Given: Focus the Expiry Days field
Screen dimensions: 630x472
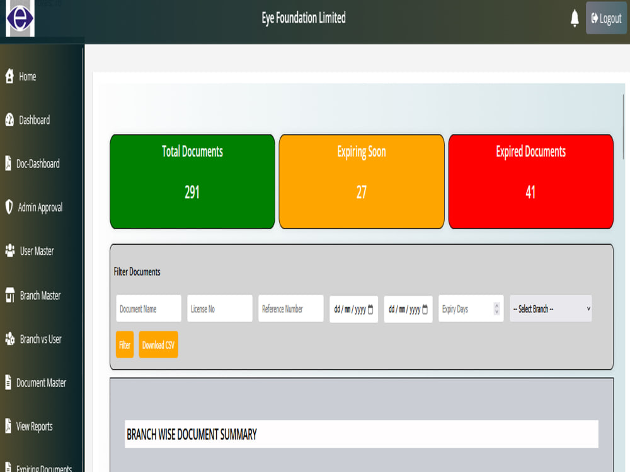Looking at the screenshot, I should pyautogui.click(x=471, y=308).
